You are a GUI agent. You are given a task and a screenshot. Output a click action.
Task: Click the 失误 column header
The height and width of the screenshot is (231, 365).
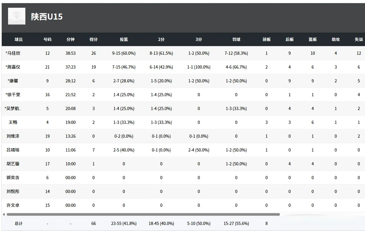359,39
